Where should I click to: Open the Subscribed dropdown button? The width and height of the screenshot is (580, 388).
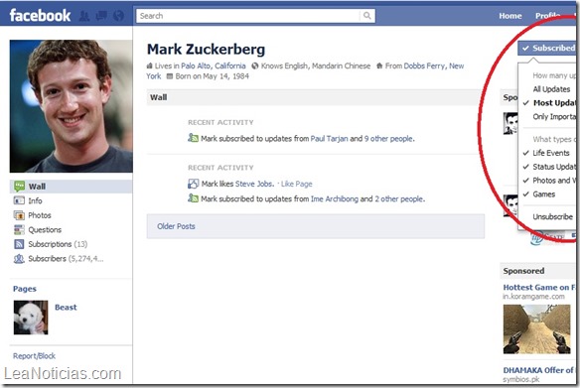(x=547, y=48)
